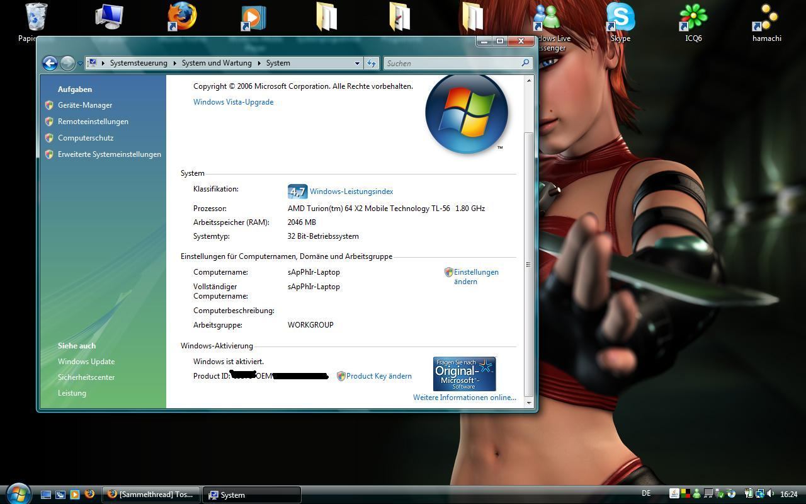This screenshot has width=806, height=504.
Task: Click the 16:24 clock
Action: click(788, 495)
